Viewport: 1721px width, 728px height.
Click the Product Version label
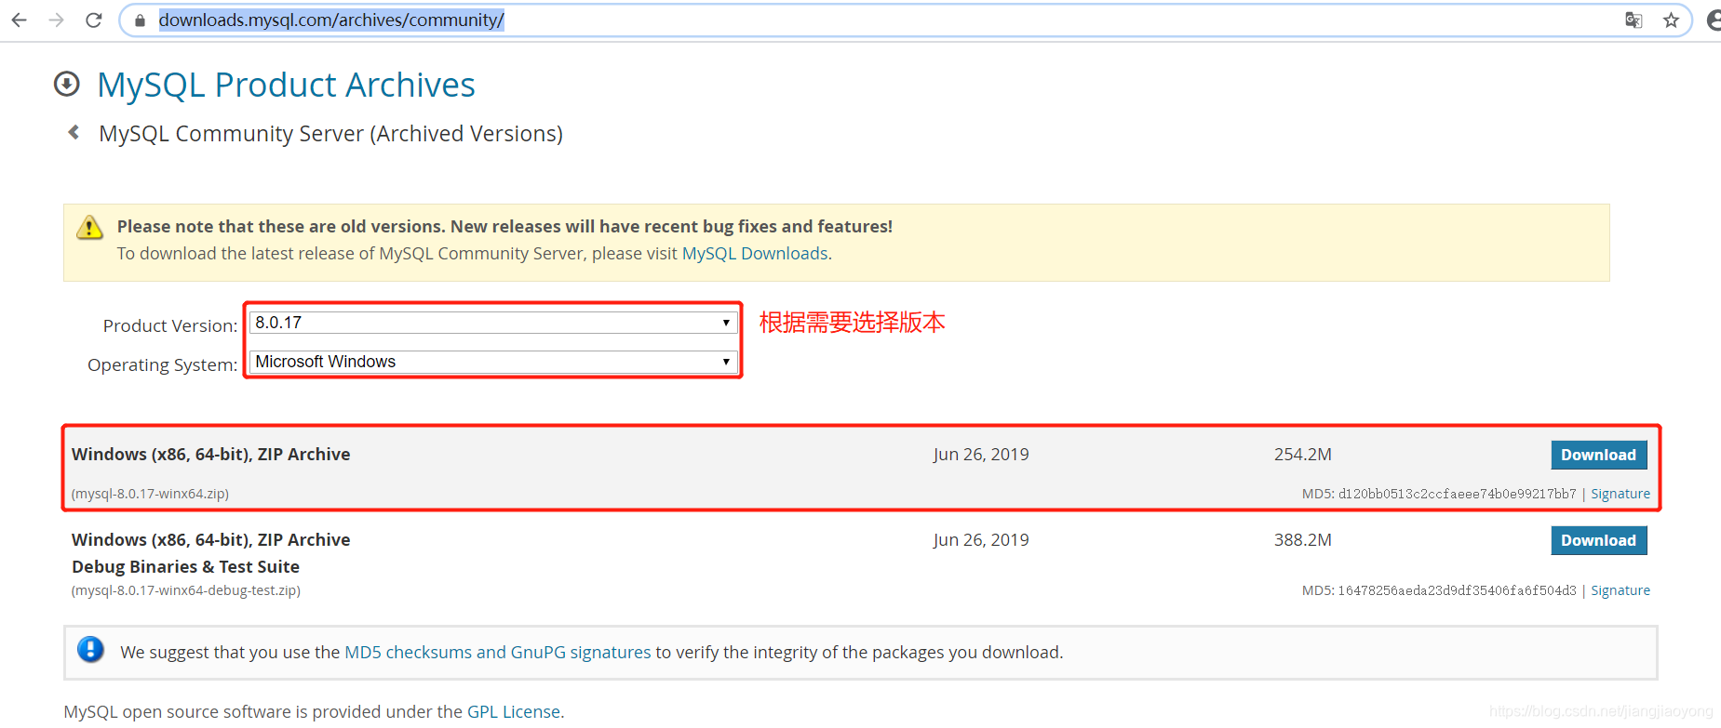[x=170, y=325]
